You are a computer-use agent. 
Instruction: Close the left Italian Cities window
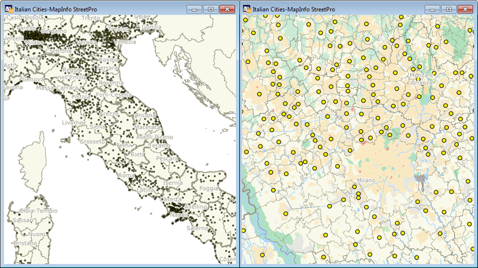coord(227,9)
